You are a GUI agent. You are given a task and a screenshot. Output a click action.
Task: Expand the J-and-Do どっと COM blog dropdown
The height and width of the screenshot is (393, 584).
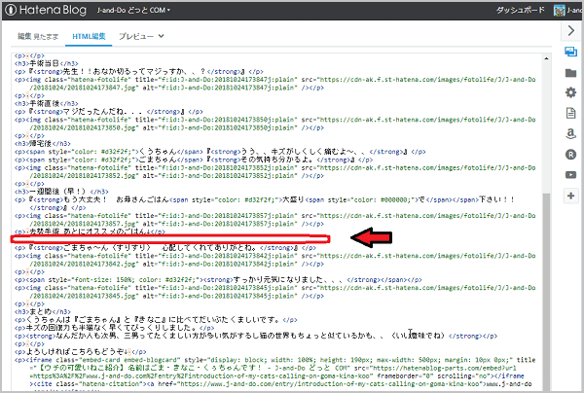[133, 11]
